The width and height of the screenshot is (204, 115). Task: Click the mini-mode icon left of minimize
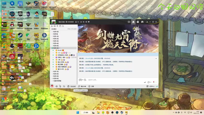pos(147,22)
